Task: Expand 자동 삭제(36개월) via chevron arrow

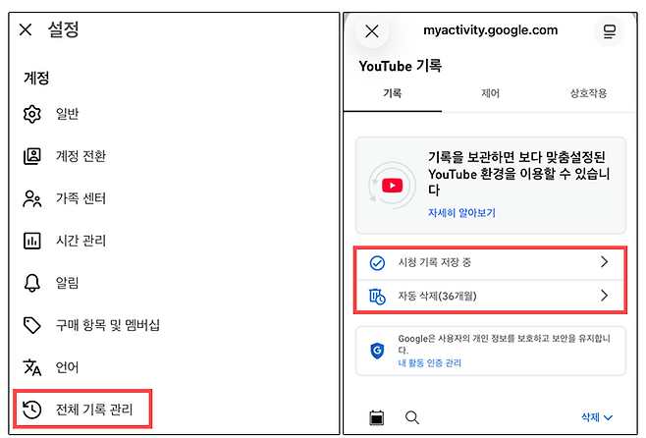Action: click(x=604, y=296)
